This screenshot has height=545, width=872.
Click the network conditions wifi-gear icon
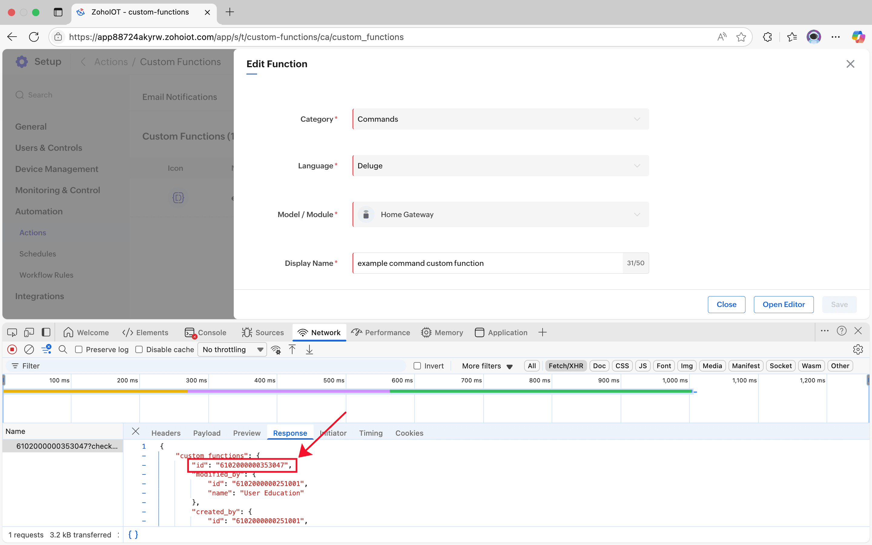click(x=276, y=349)
